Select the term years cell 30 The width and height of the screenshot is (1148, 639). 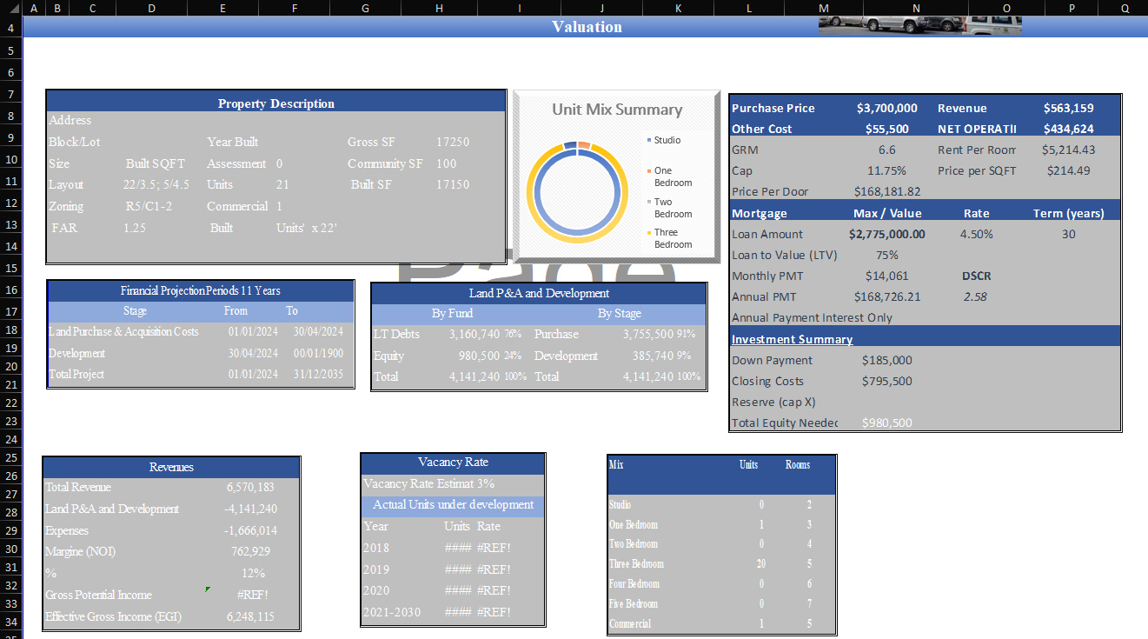[x=1068, y=234]
